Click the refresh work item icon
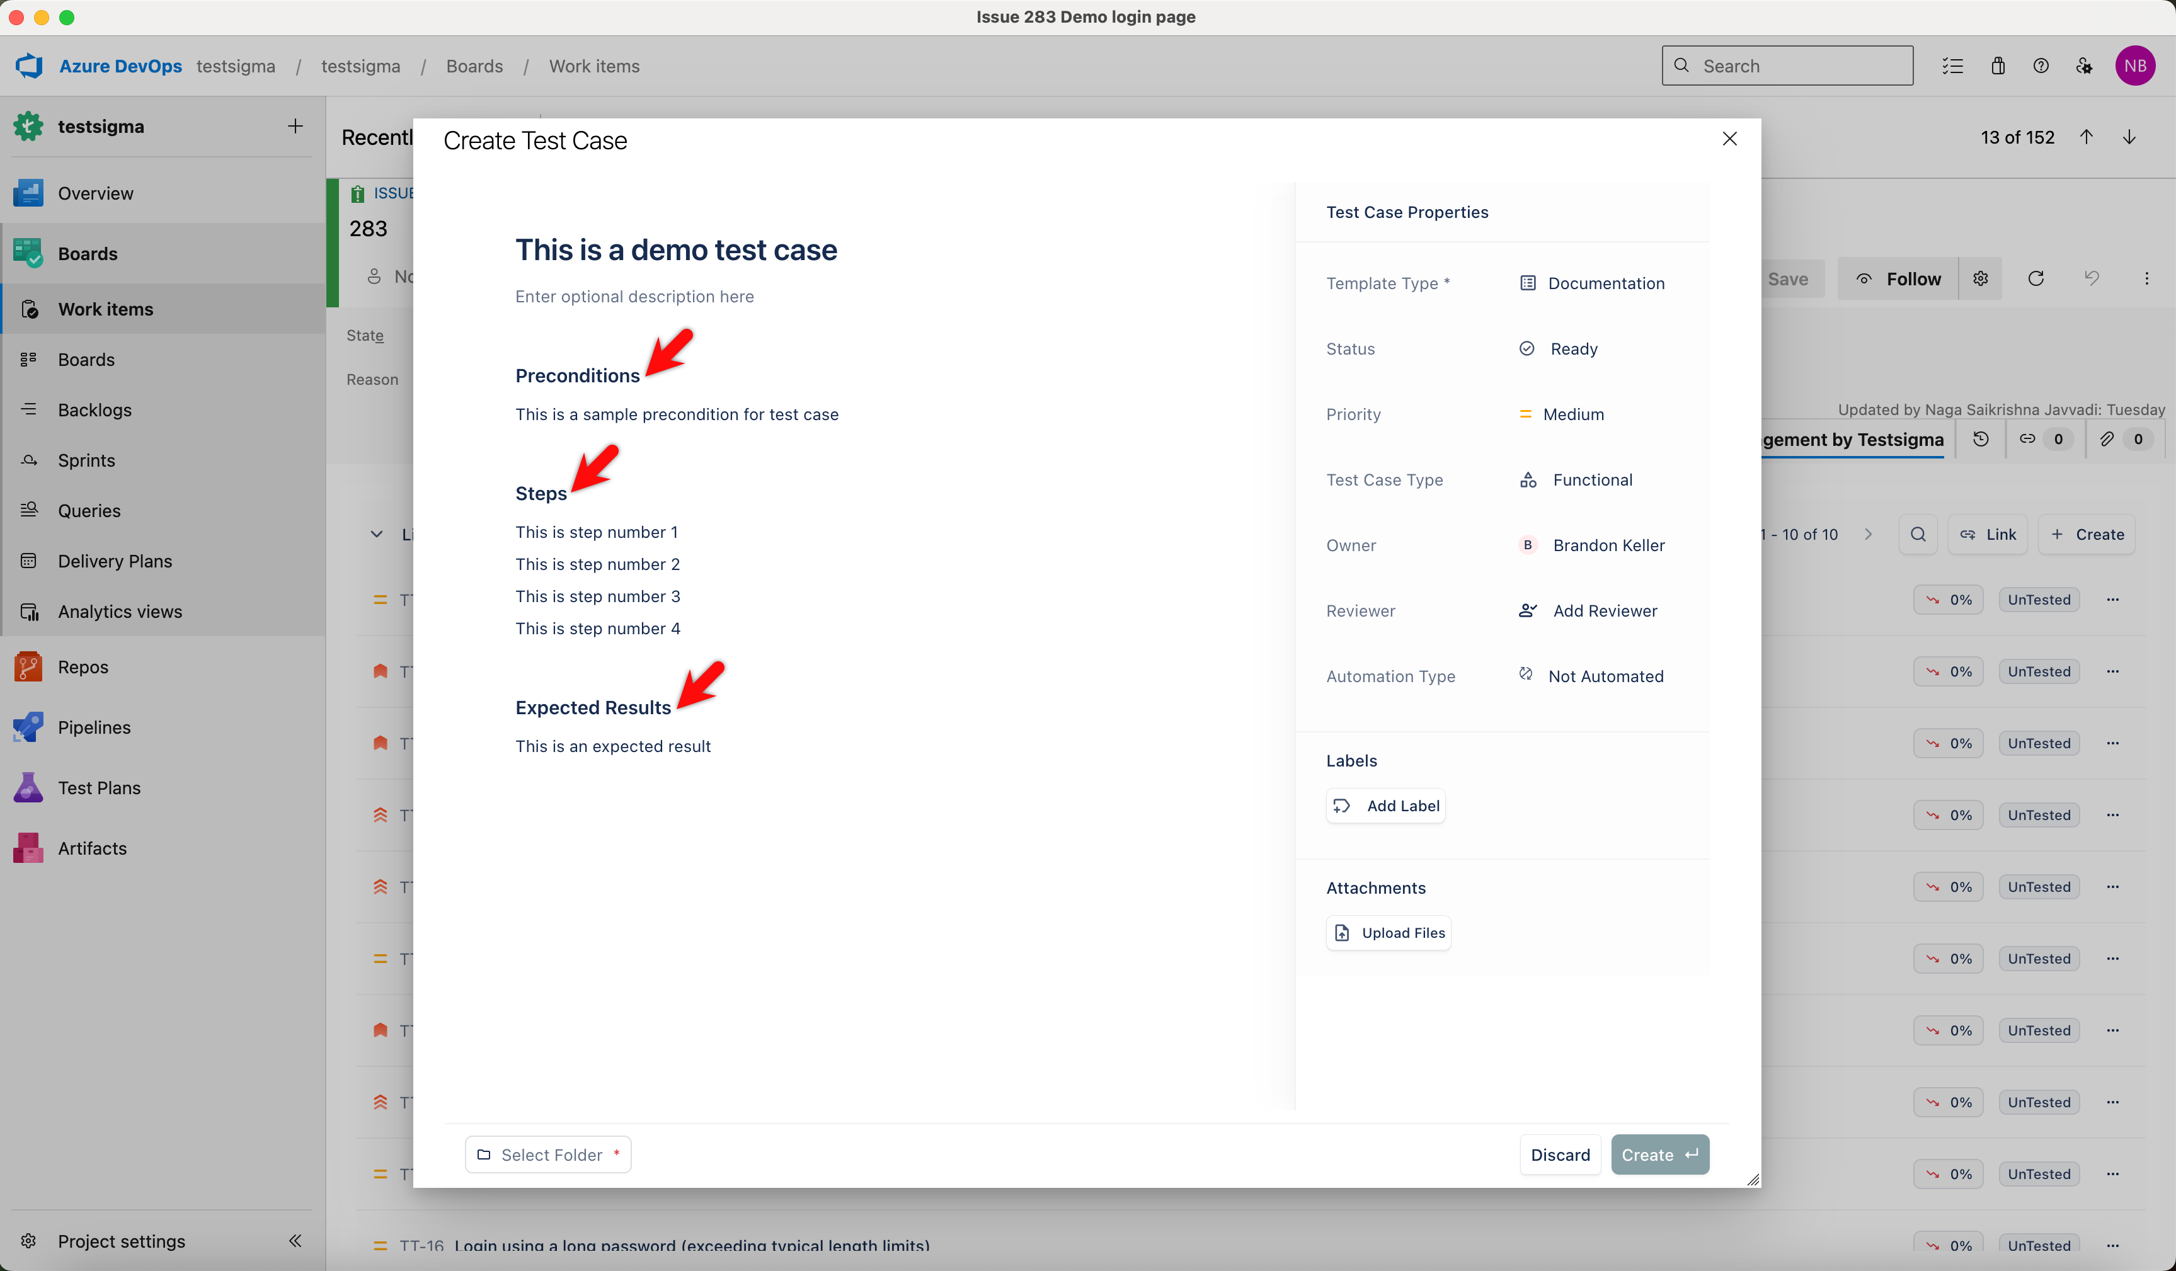The width and height of the screenshot is (2176, 1271). point(2036,278)
